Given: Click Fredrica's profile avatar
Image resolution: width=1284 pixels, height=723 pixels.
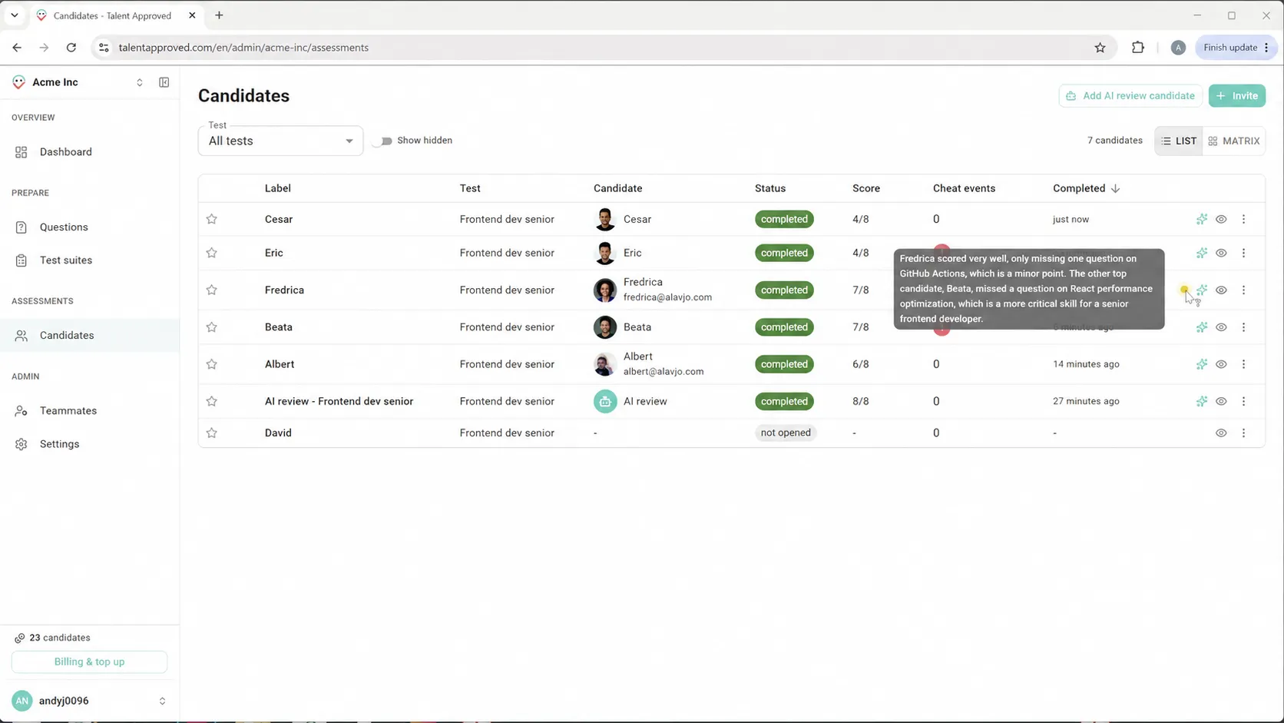Looking at the screenshot, I should (605, 290).
